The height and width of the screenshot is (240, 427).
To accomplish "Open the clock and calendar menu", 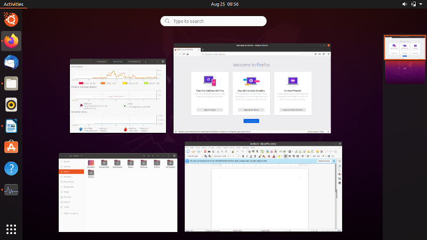I will coord(225,4).
